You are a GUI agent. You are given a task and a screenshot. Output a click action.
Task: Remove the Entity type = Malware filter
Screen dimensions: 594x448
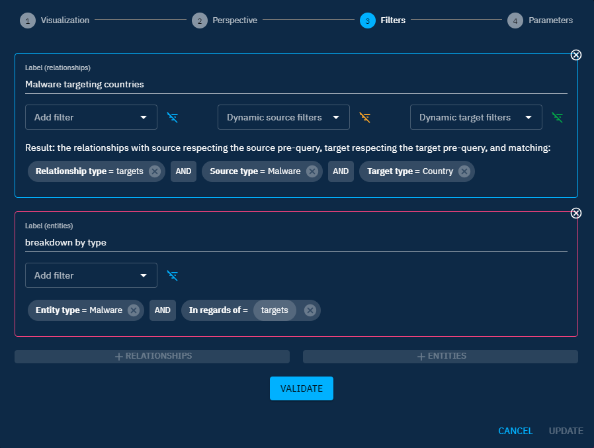134,310
